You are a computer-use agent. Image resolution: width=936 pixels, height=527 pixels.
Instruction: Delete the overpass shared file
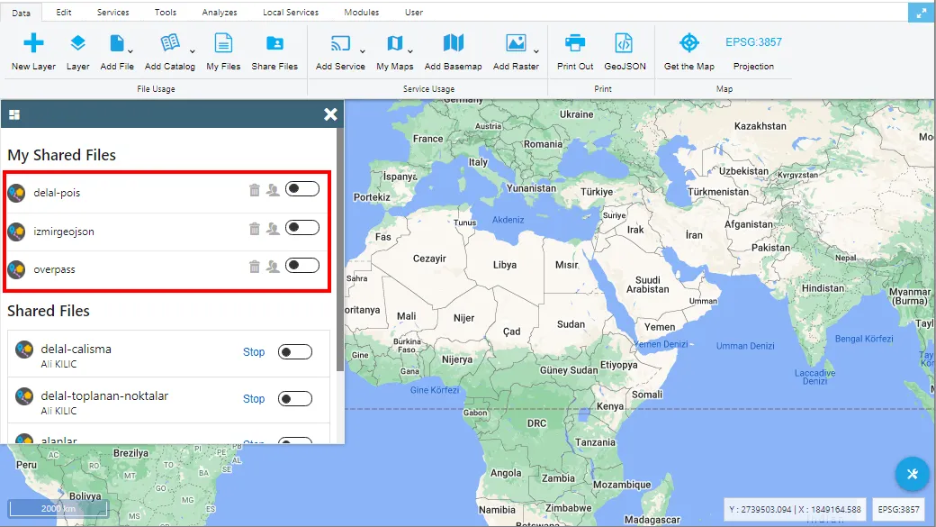(255, 267)
